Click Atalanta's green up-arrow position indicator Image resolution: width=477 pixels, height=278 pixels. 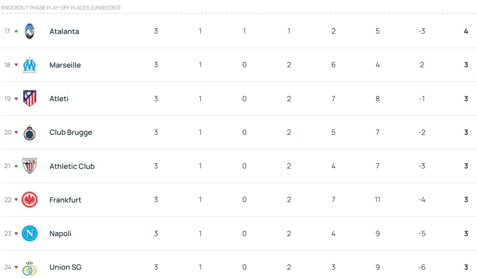coord(16,31)
